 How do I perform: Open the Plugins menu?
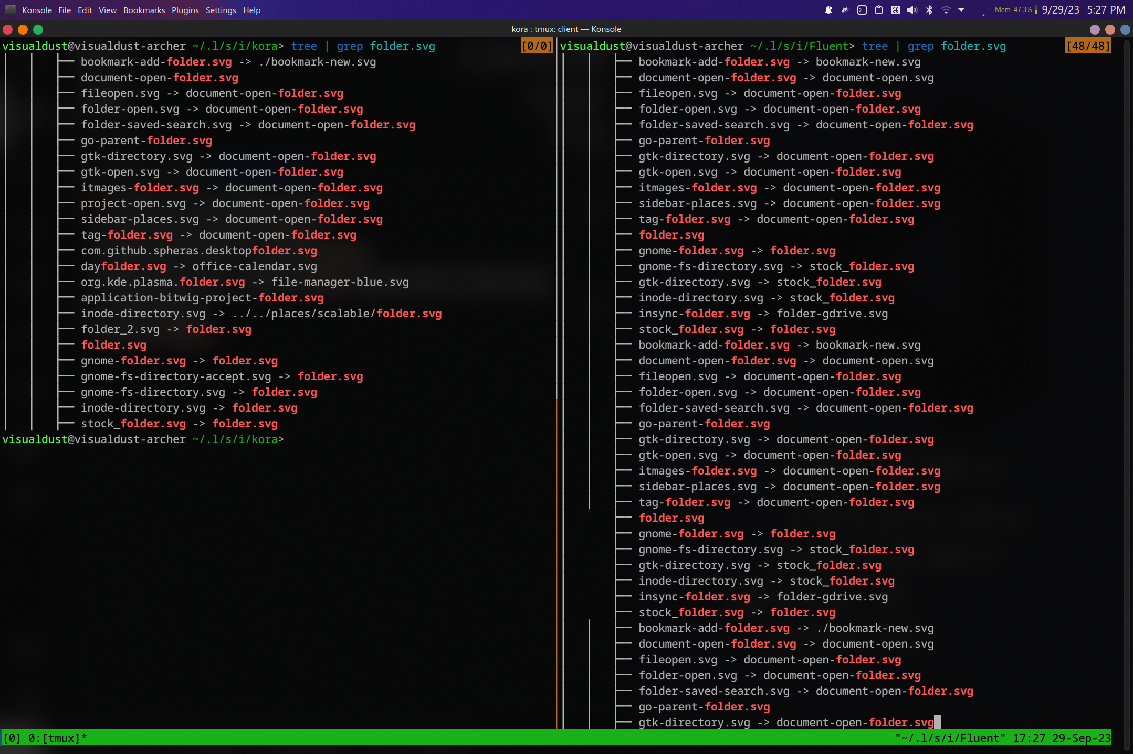pos(185,10)
